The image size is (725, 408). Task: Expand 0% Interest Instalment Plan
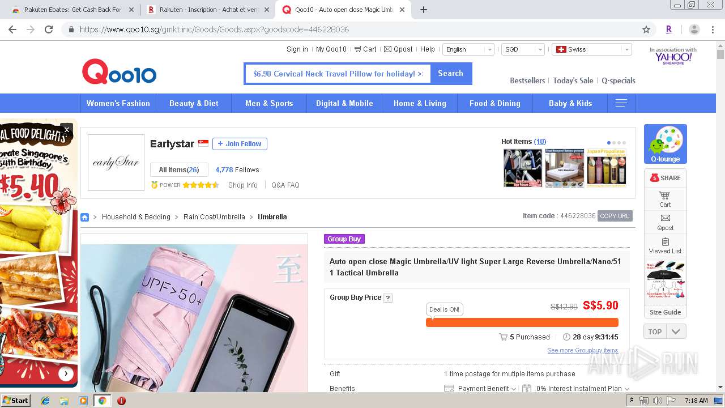click(576, 389)
